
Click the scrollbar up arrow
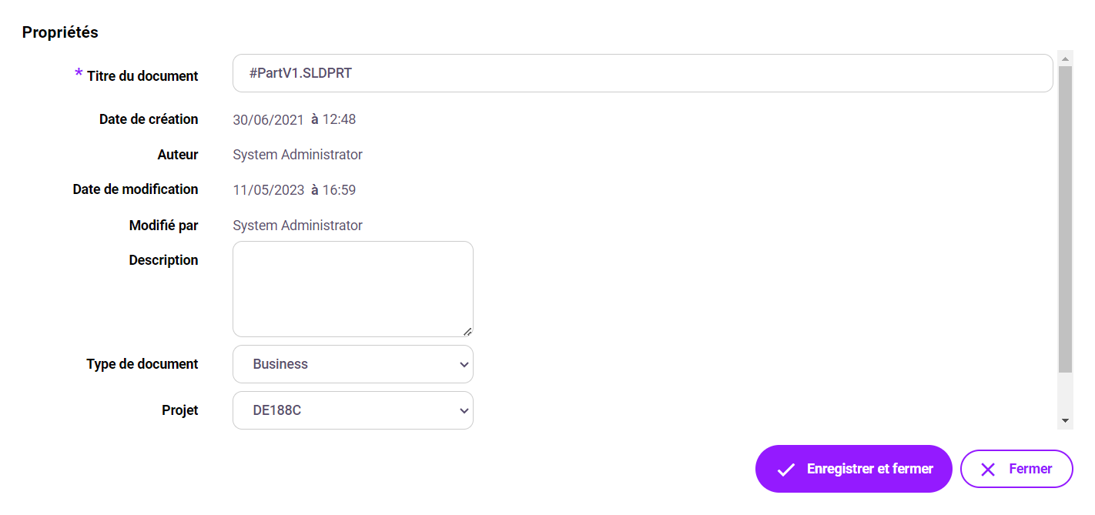(1066, 59)
